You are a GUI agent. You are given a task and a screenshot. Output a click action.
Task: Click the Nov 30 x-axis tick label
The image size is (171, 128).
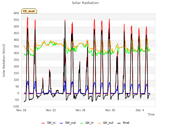(x=110, y=110)
